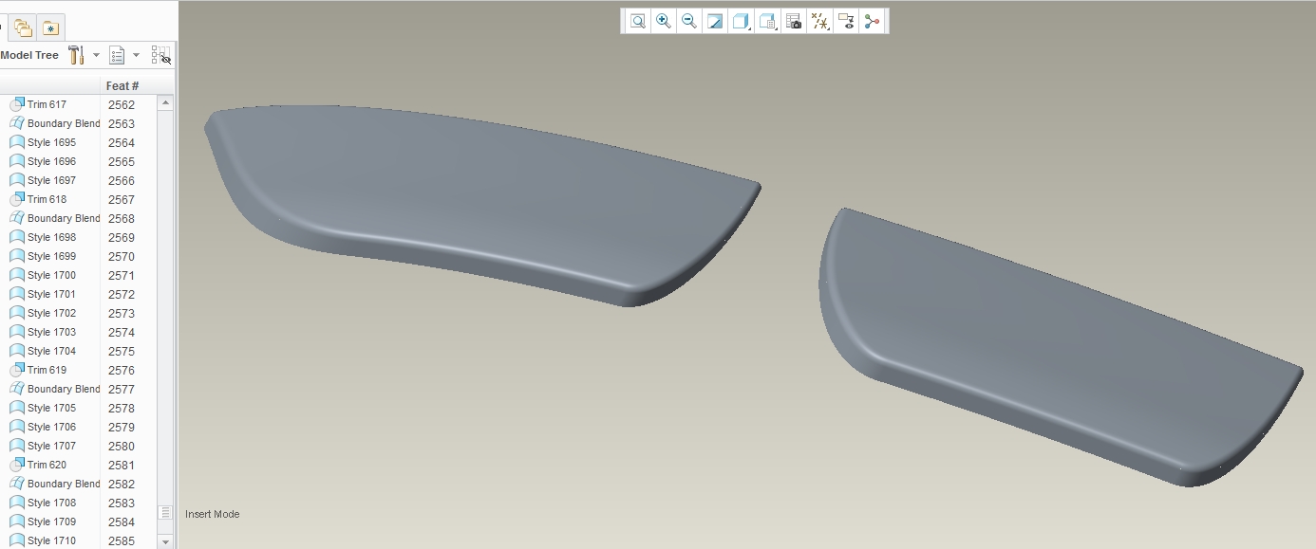
Task: Click the Style 1706 surface icon
Action: coord(16,427)
